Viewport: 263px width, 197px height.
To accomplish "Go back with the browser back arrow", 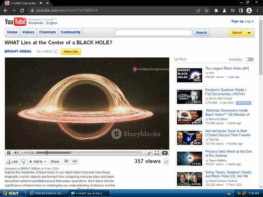I will (x=6, y=11).
